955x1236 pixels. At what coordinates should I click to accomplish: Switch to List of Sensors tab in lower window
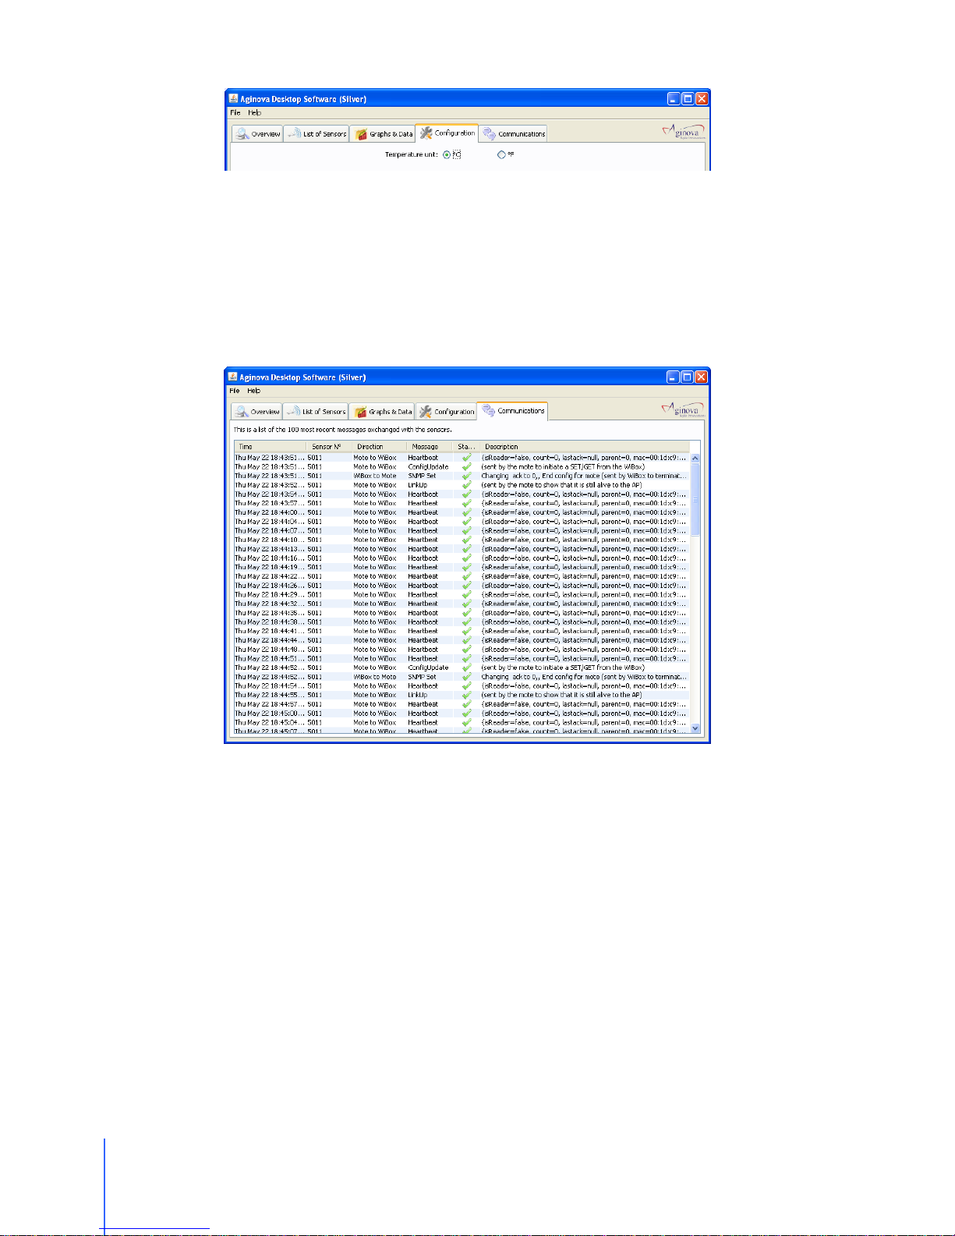coord(316,412)
